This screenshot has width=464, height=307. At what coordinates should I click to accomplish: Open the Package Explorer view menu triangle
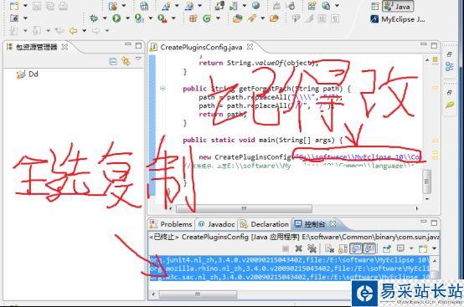tap(138, 59)
